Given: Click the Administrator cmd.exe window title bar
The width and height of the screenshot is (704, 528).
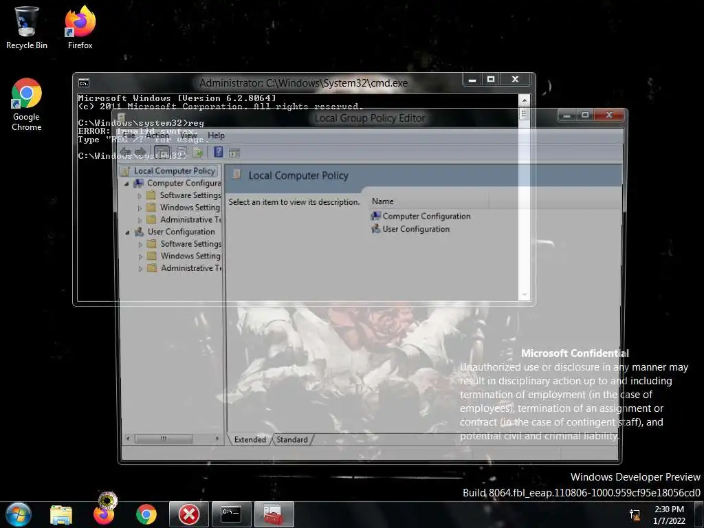Looking at the screenshot, I should click(303, 83).
